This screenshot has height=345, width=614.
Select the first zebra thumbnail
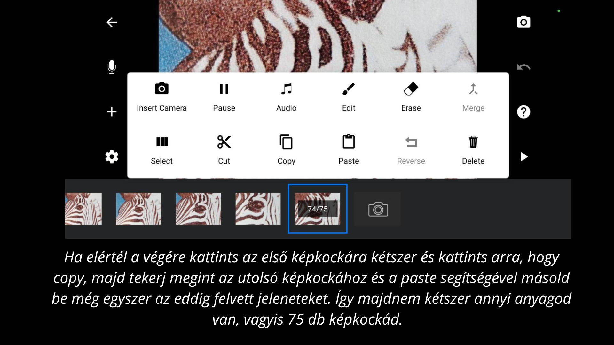(83, 209)
